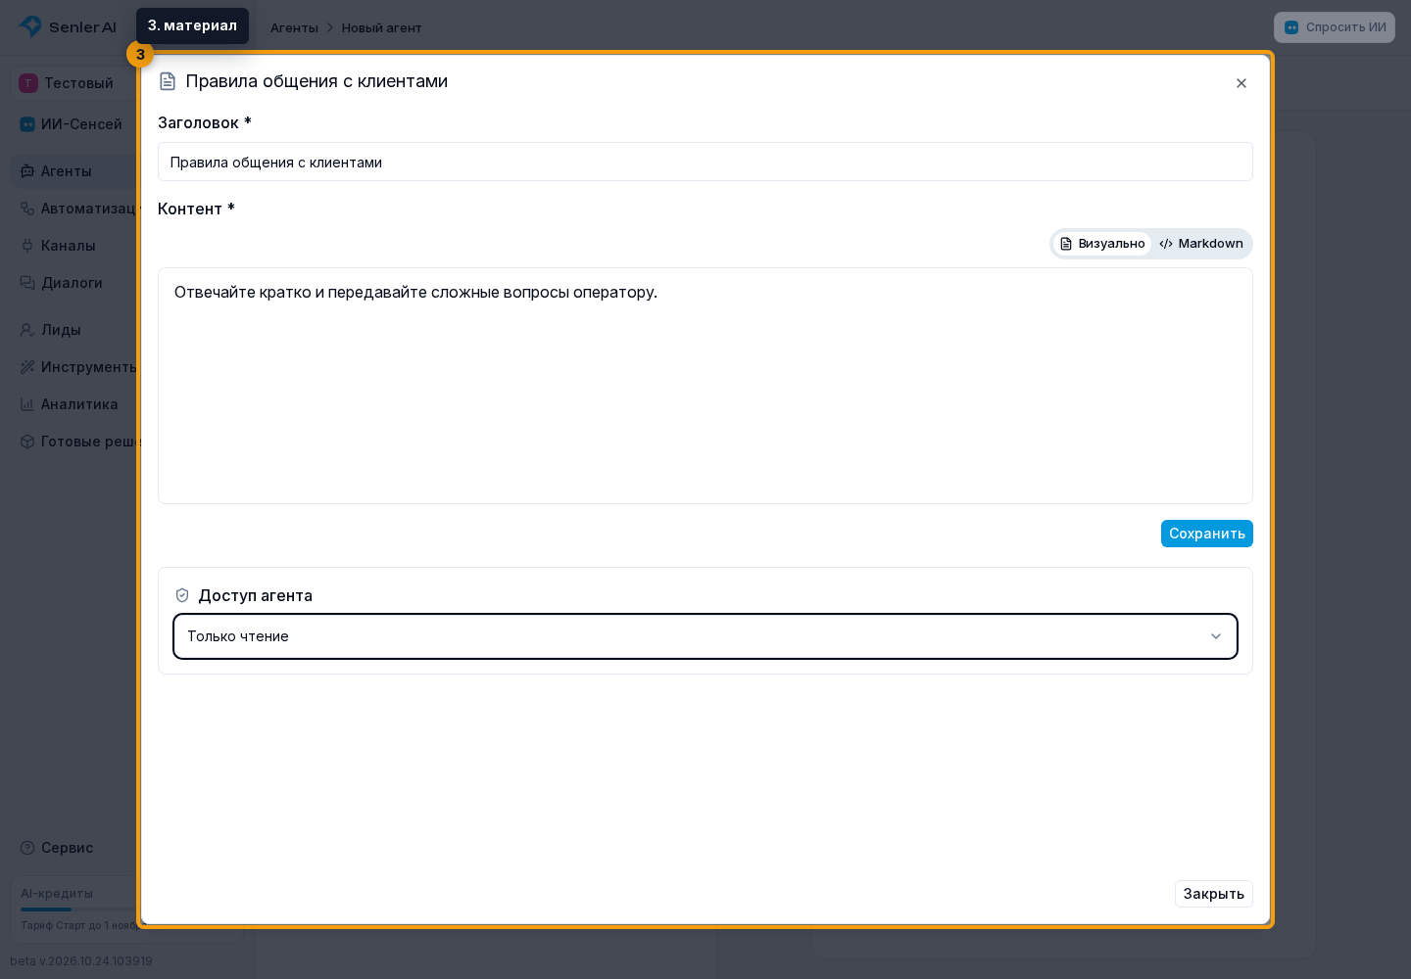Click the Закрыть button

coord(1214,894)
